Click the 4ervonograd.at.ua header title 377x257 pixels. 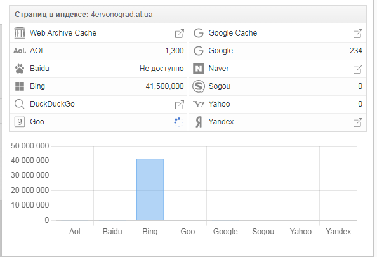[122, 15]
